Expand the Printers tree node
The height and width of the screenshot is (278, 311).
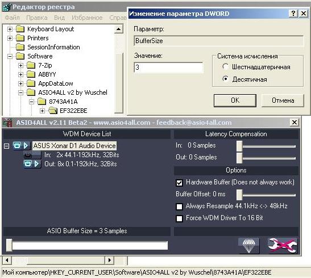tap(10, 38)
